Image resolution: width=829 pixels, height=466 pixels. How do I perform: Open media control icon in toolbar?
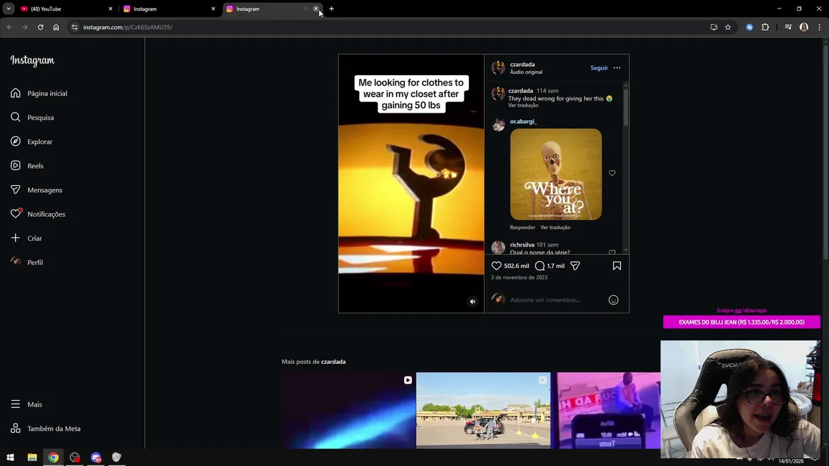point(788,27)
